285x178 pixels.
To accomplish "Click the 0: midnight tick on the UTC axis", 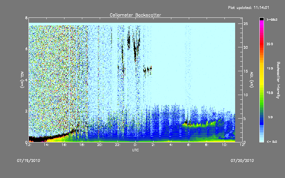I will [x=136, y=145].
